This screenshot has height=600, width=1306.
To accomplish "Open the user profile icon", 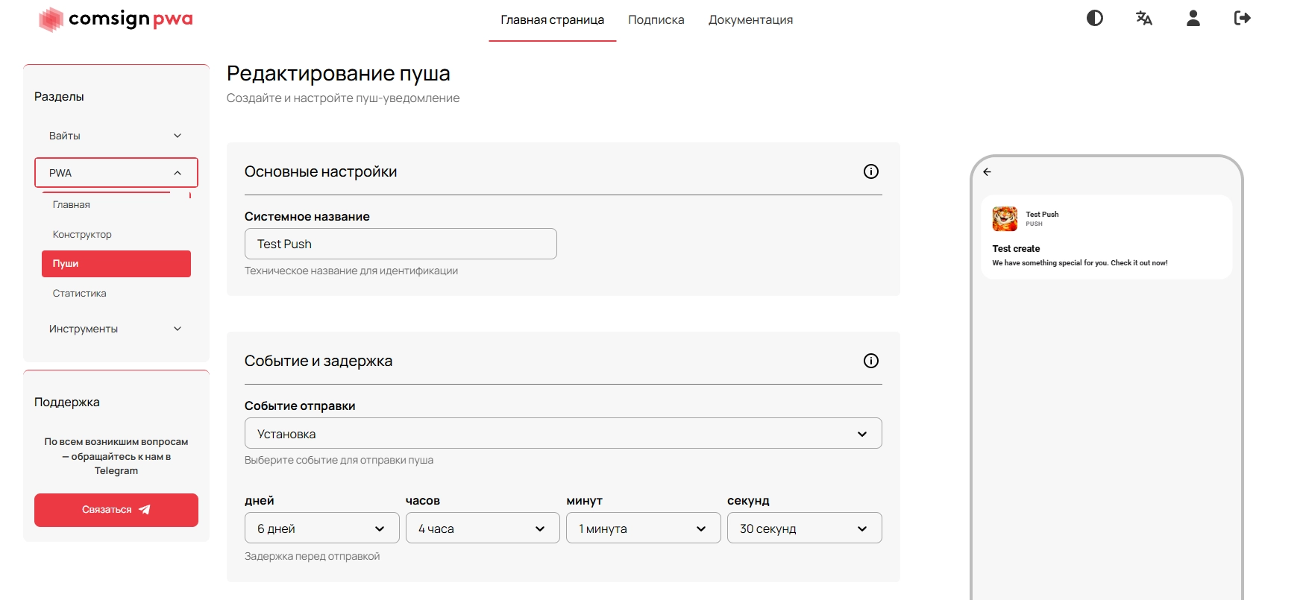I will [x=1193, y=18].
